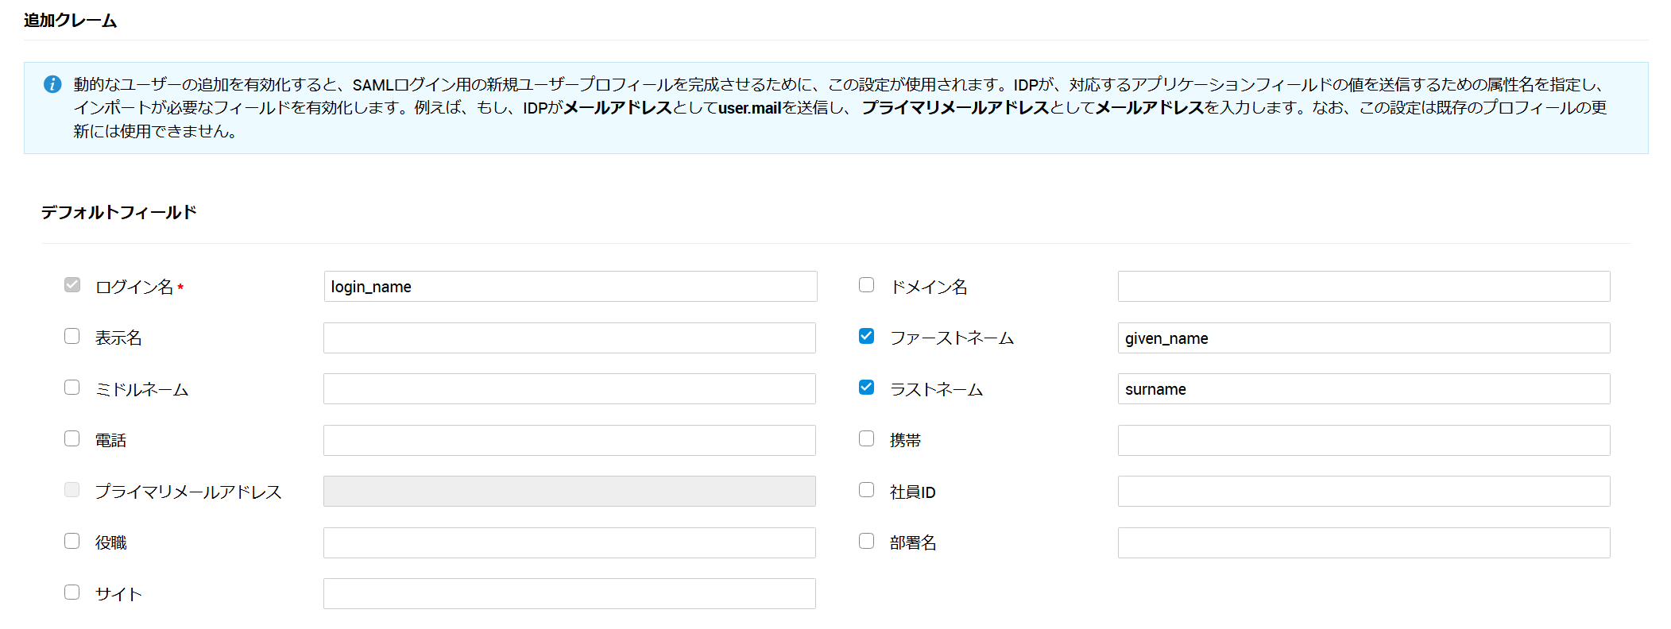Check the 電話 field checkbox
Viewport: 1671px width, 629px height.
pyautogui.click(x=72, y=438)
